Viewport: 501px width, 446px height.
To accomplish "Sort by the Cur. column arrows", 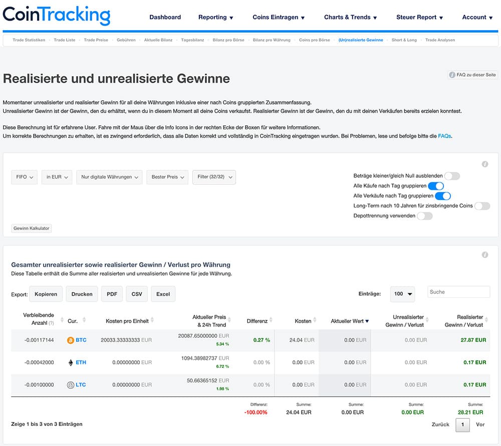I will [84, 320].
